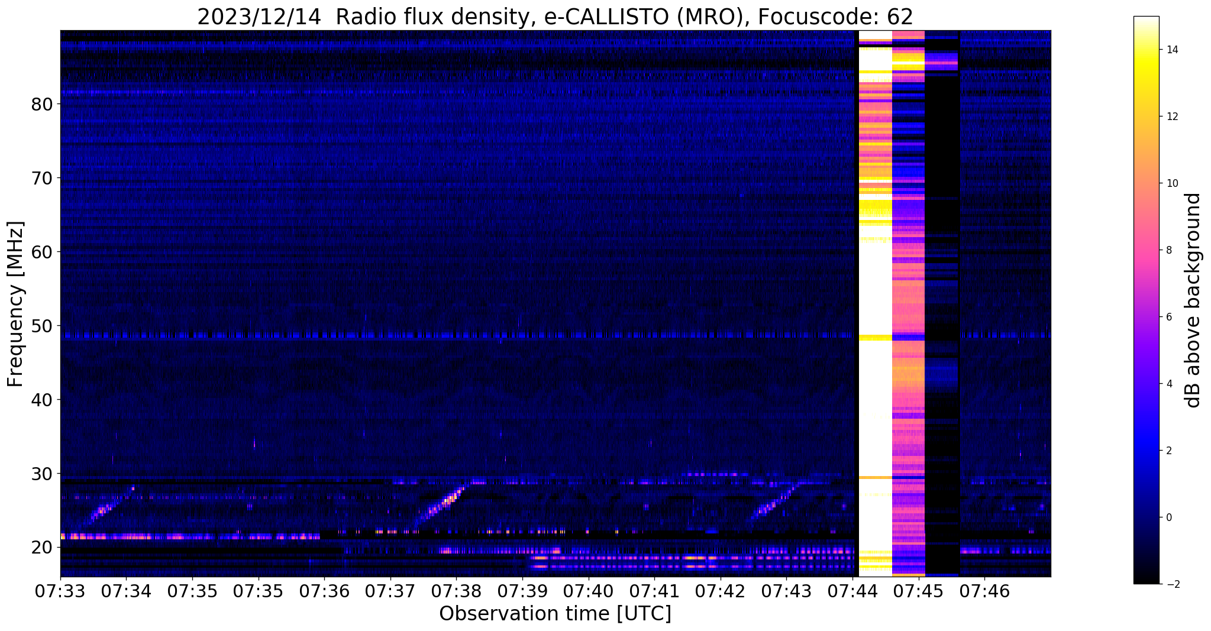Image resolution: width=1211 pixels, height=631 pixels.
Task: Click the plot title mentioning e-CALLISTO (MRO)
Action: coord(555,16)
